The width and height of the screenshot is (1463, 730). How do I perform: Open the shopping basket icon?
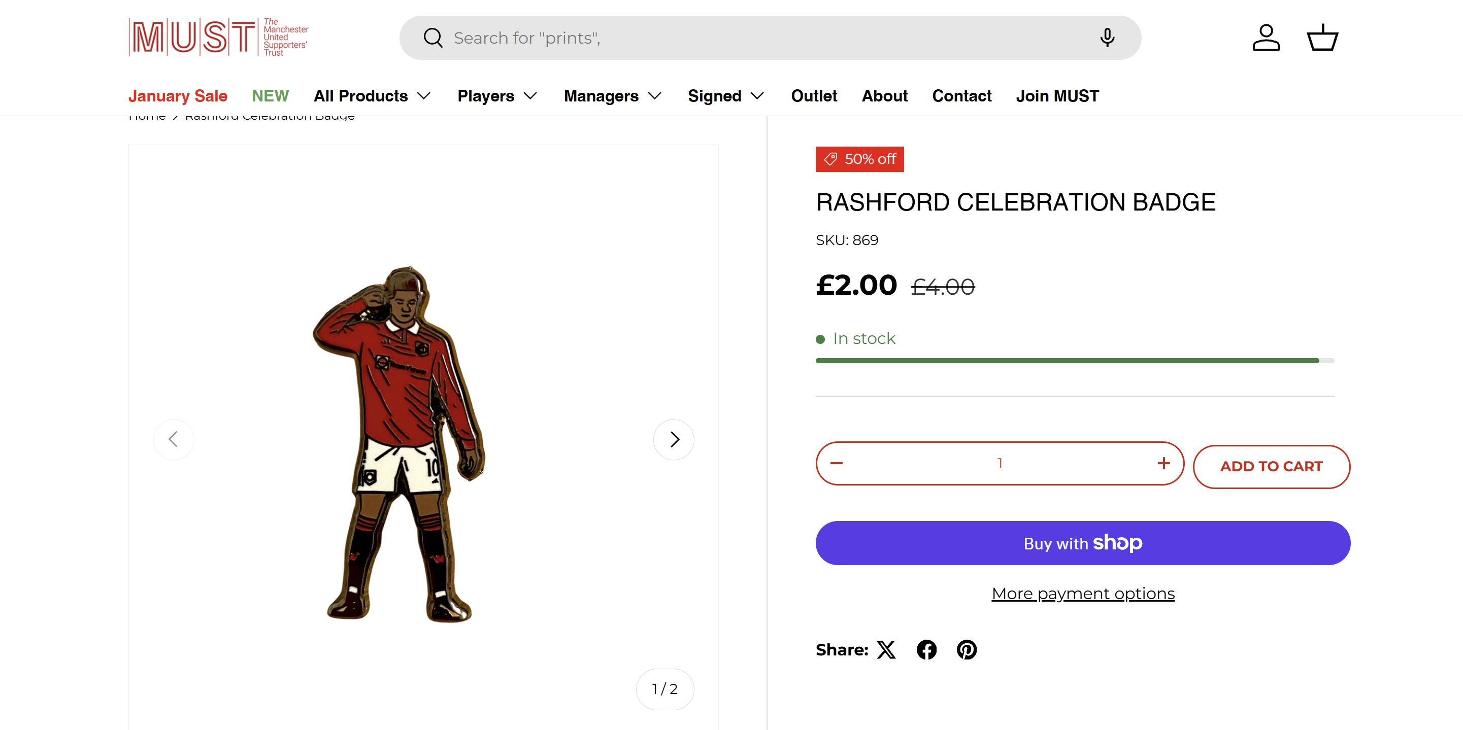click(1323, 38)
